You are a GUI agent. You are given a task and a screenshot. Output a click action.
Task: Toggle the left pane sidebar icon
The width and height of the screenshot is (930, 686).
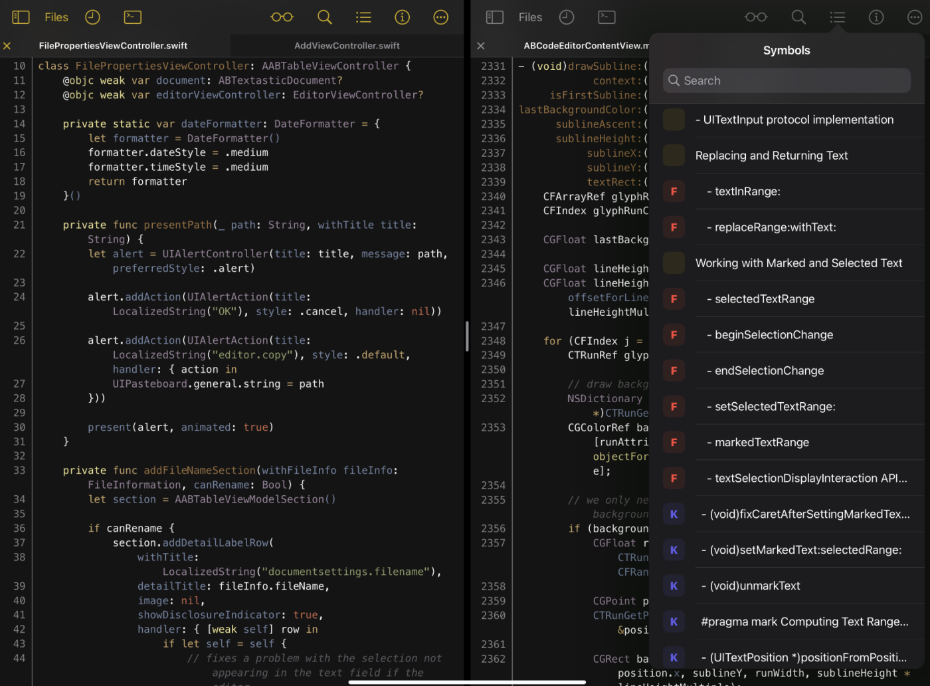[21, 17]
